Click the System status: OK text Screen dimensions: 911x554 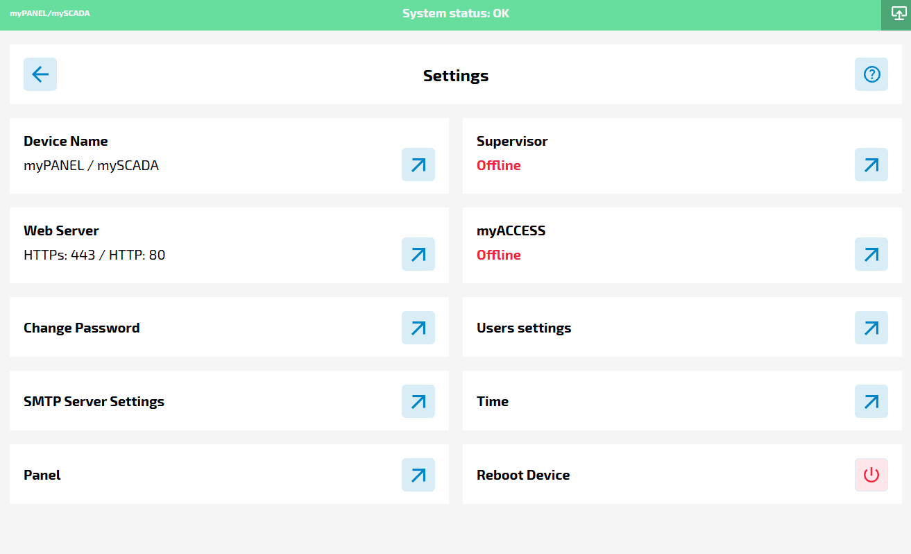point(456,13)
